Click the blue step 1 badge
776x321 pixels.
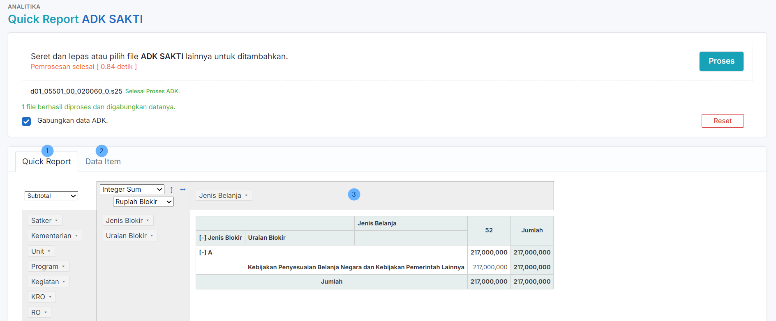tap(47, 151)
